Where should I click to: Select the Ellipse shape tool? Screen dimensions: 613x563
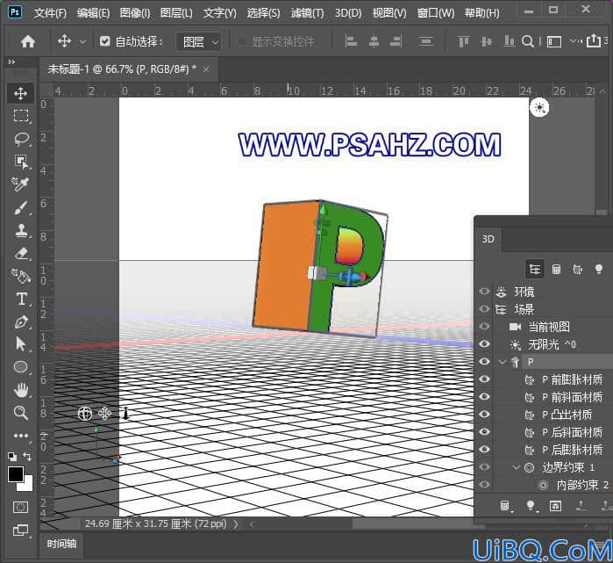[x=20, y=367]
